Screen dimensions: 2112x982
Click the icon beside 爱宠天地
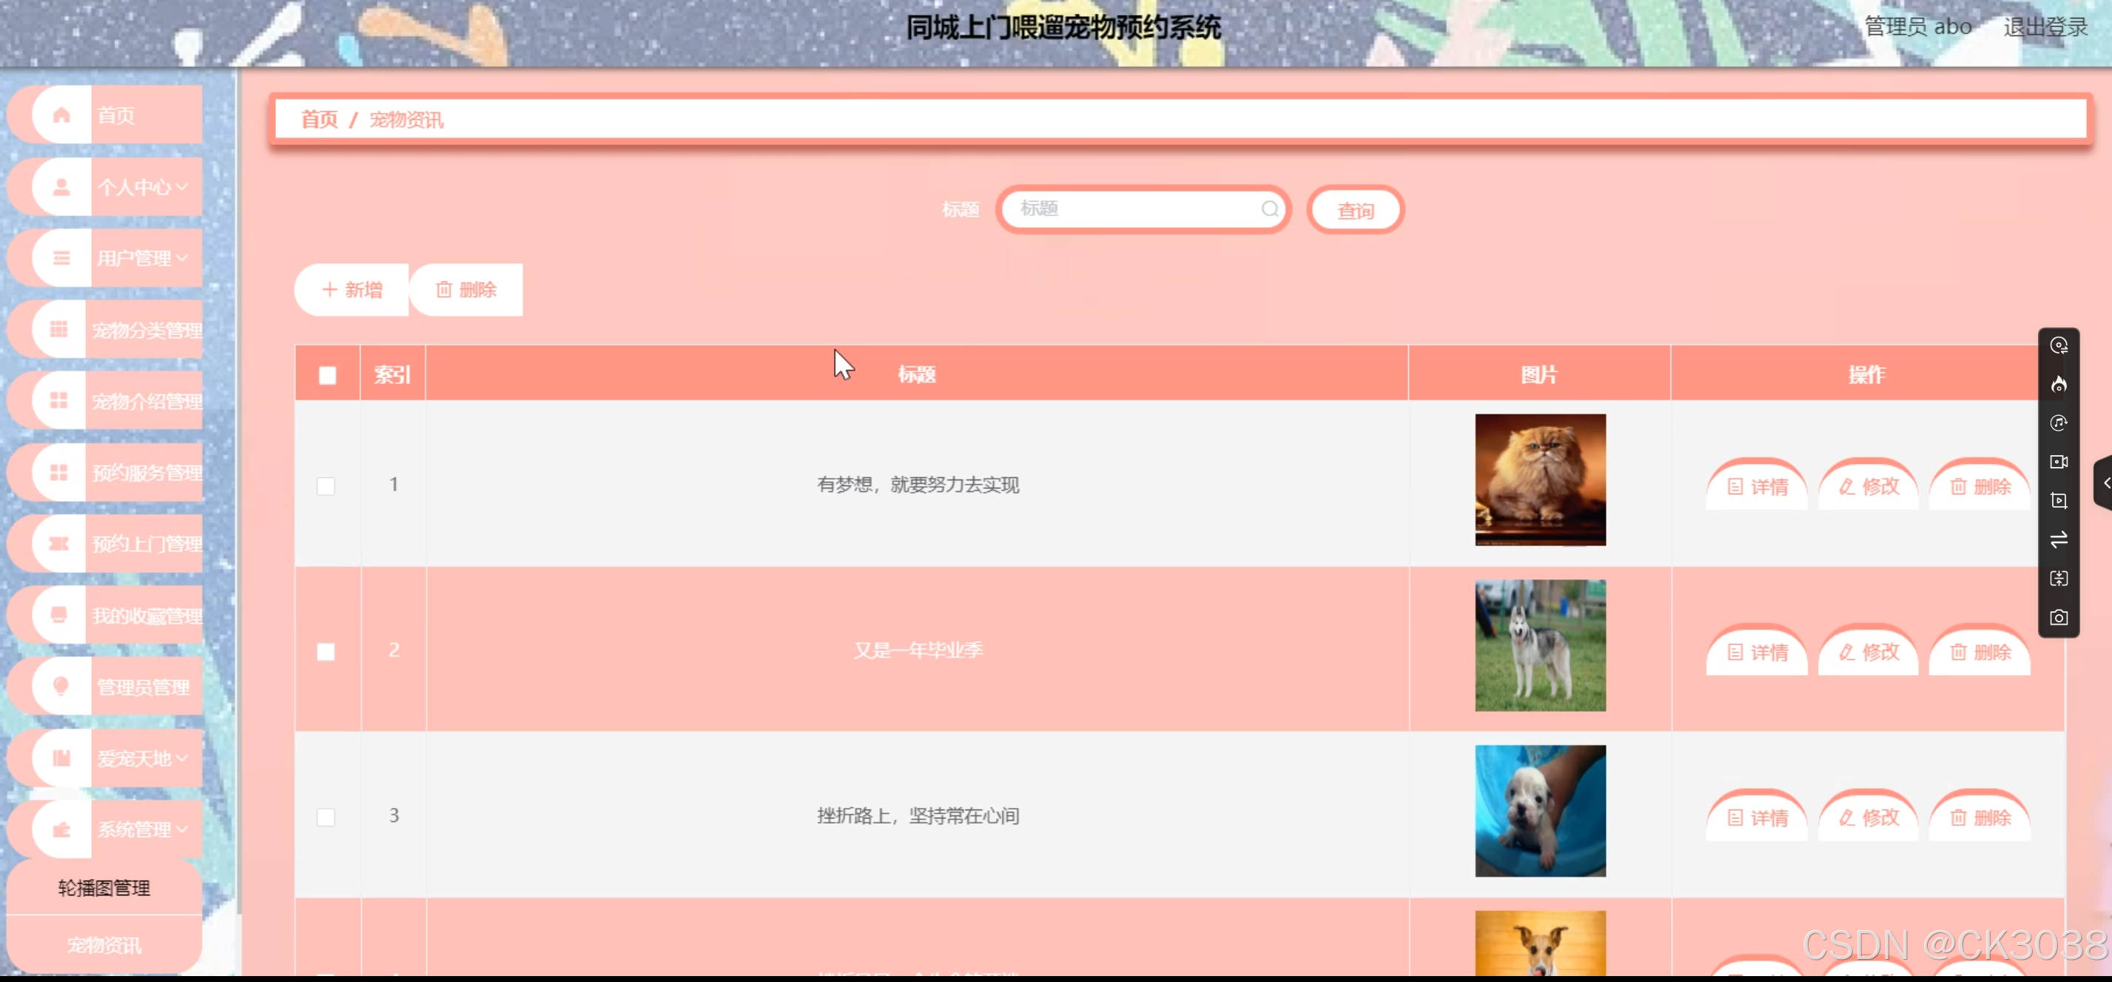point(61,759)
